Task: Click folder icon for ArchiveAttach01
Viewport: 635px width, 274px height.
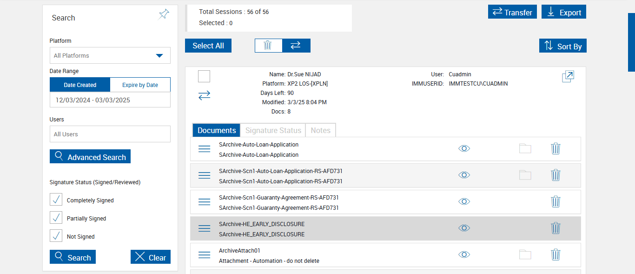Action: coord(525,254)
